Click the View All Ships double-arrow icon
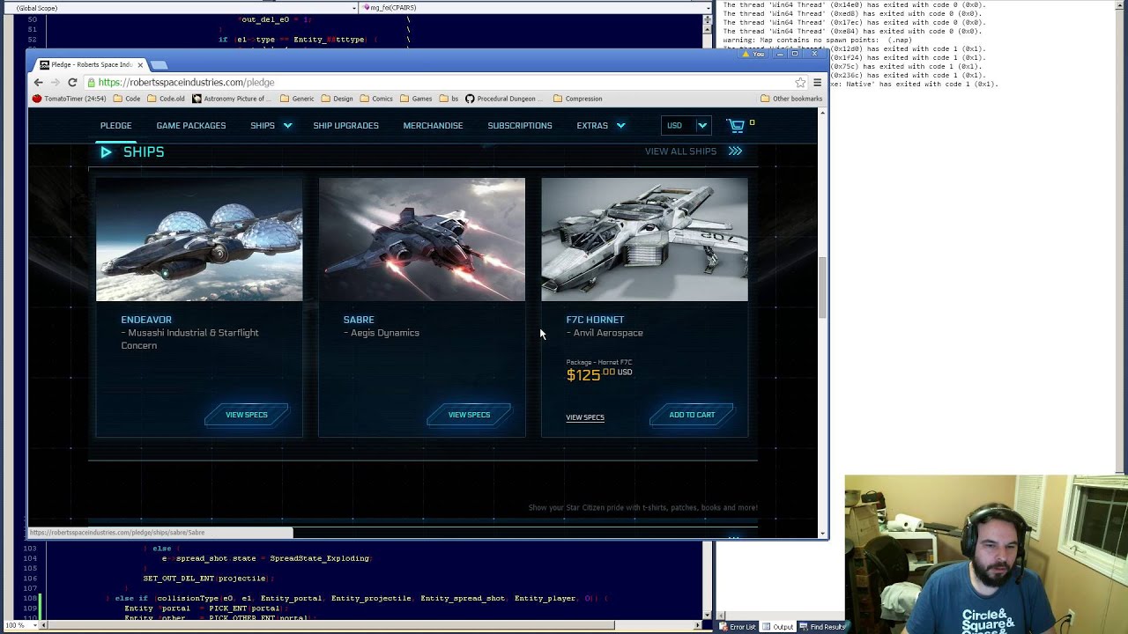 tap(735, 151)
